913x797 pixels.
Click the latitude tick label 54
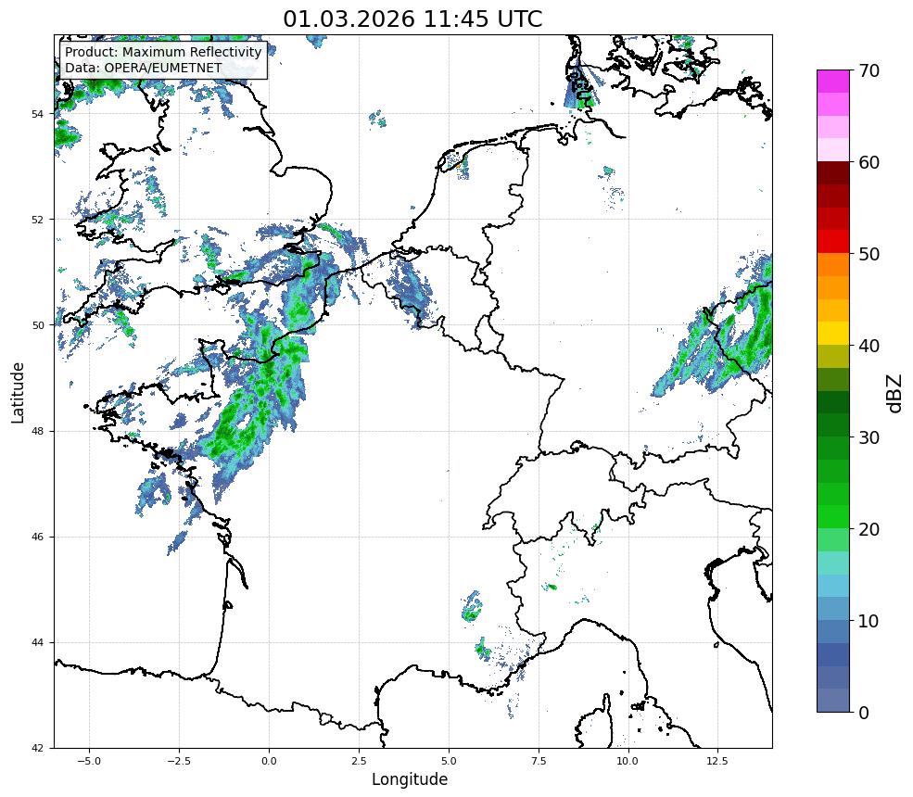[37, 114]
